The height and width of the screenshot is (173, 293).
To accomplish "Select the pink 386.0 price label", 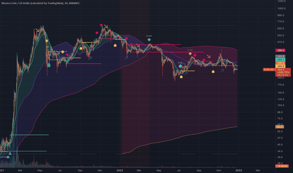I will pyautogui.click(x=280, y=50).
